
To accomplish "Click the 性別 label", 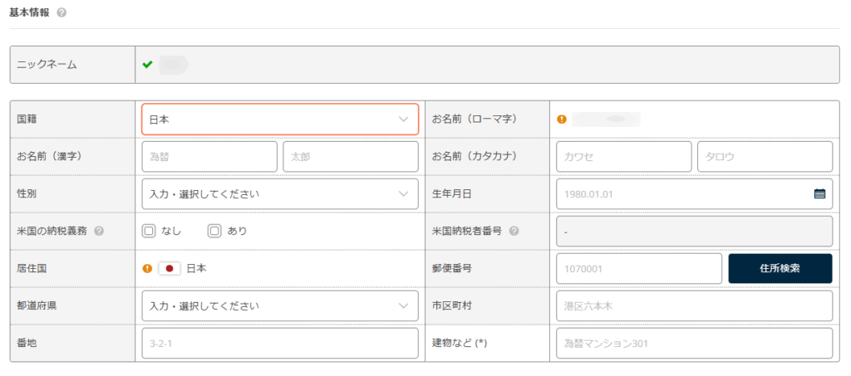I will click(26, 194).
